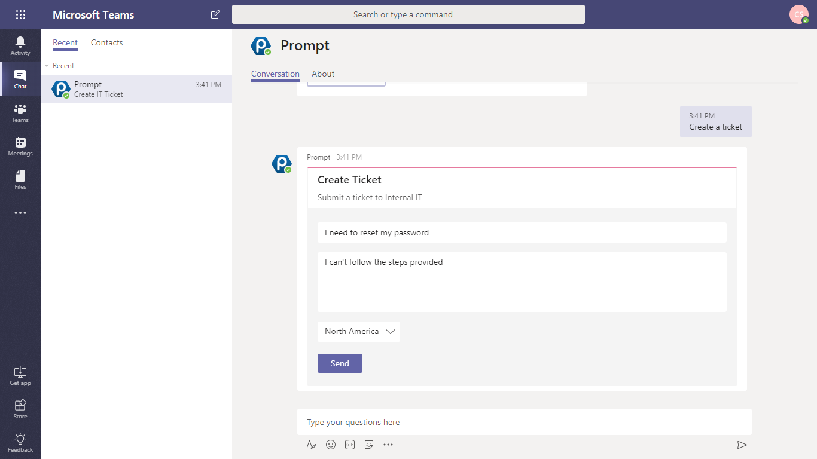
Task: Open the Meetings calendar
Action: coord(20,146)
